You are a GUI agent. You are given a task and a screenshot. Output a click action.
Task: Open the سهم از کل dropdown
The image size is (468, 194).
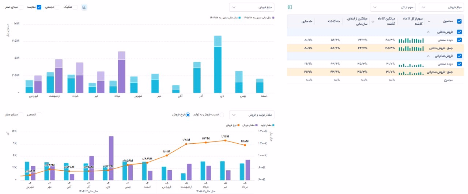tap(392, 7)
